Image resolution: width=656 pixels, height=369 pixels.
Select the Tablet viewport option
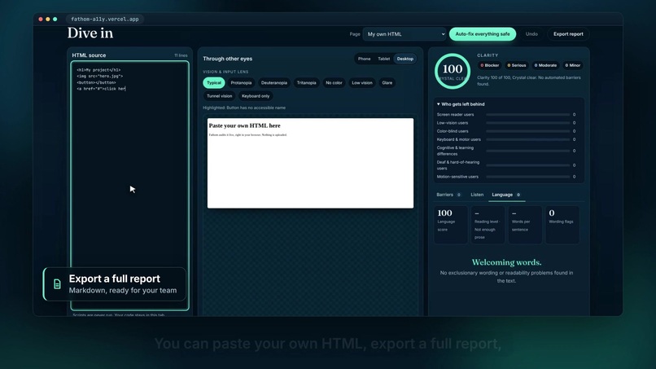(x=383, y=59)
